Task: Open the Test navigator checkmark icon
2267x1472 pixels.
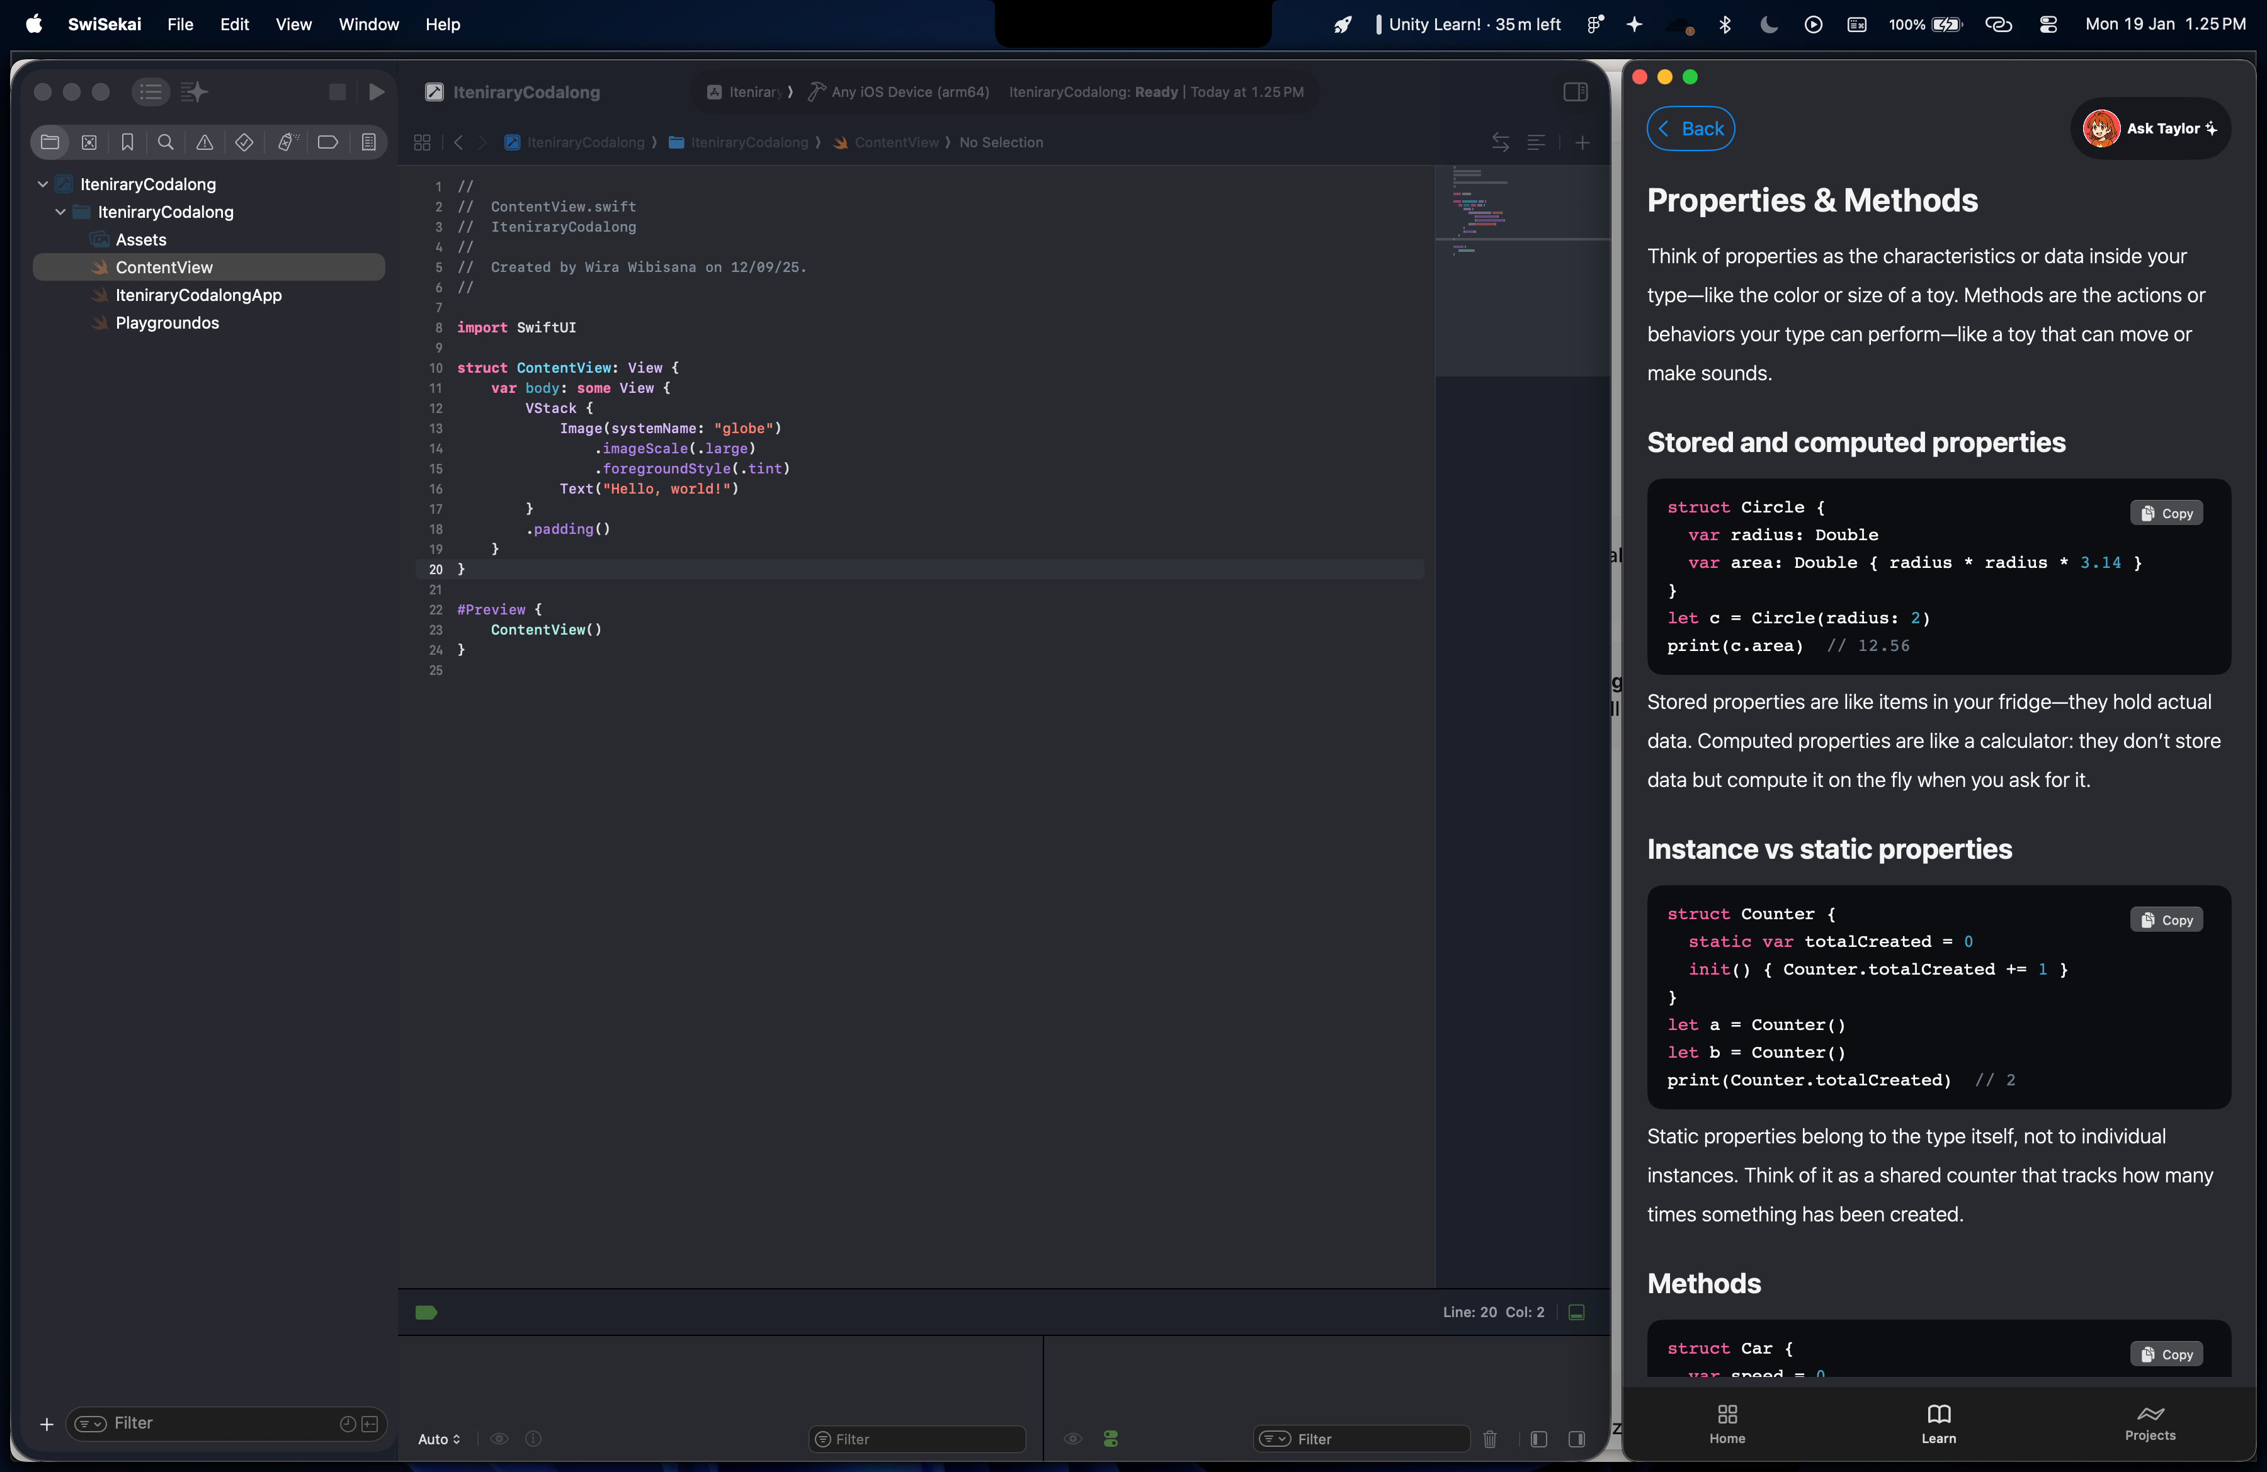Action: 244,142
